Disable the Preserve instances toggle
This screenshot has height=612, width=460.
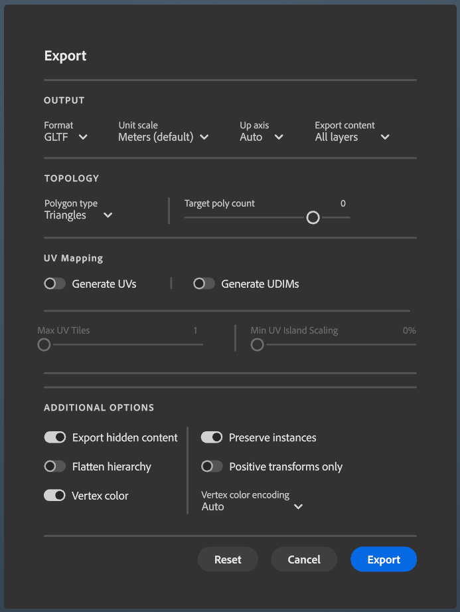point(212,437)
